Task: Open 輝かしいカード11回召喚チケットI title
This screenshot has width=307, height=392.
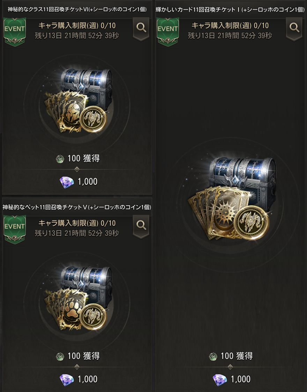Action: (230, 9)
